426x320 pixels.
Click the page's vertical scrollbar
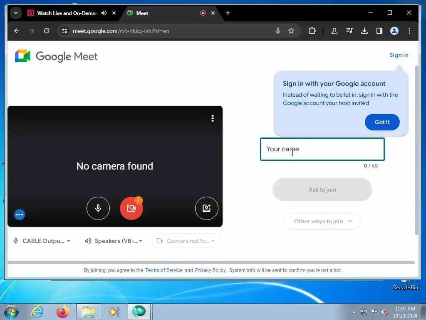(416, 150)
